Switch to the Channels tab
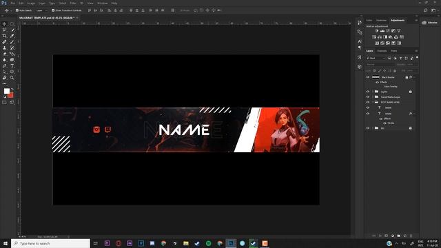The height and width of the screenshot is (248, 441). 382,51
